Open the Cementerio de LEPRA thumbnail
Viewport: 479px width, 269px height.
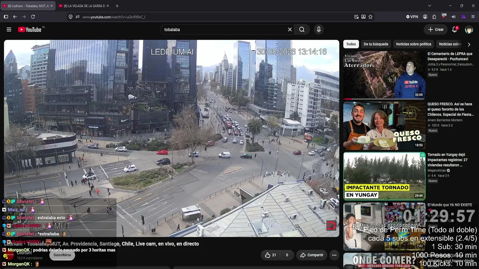(x=384, y=75)
